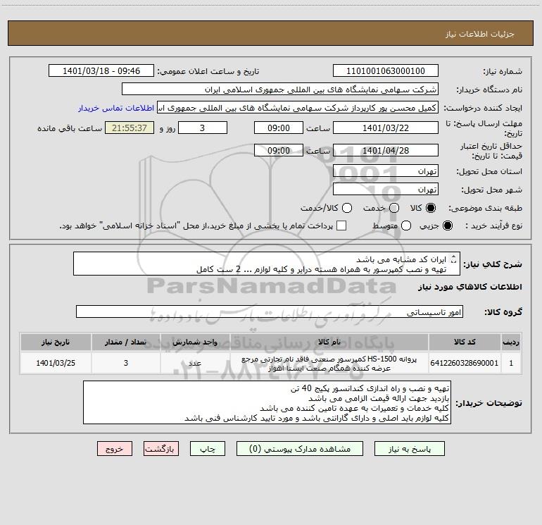Click the تعداد / مقدار column header
Screen dimensions: 542x525
pyautogui.click(x=126, y=342)
